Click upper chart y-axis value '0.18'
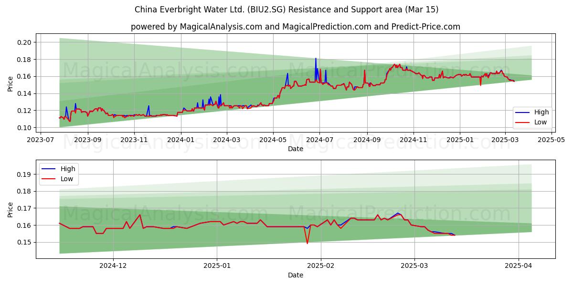 (25, 60)
